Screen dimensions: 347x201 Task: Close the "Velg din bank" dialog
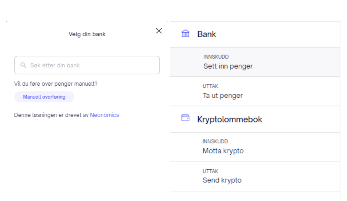pyautogui.click(x=159, y=31)
